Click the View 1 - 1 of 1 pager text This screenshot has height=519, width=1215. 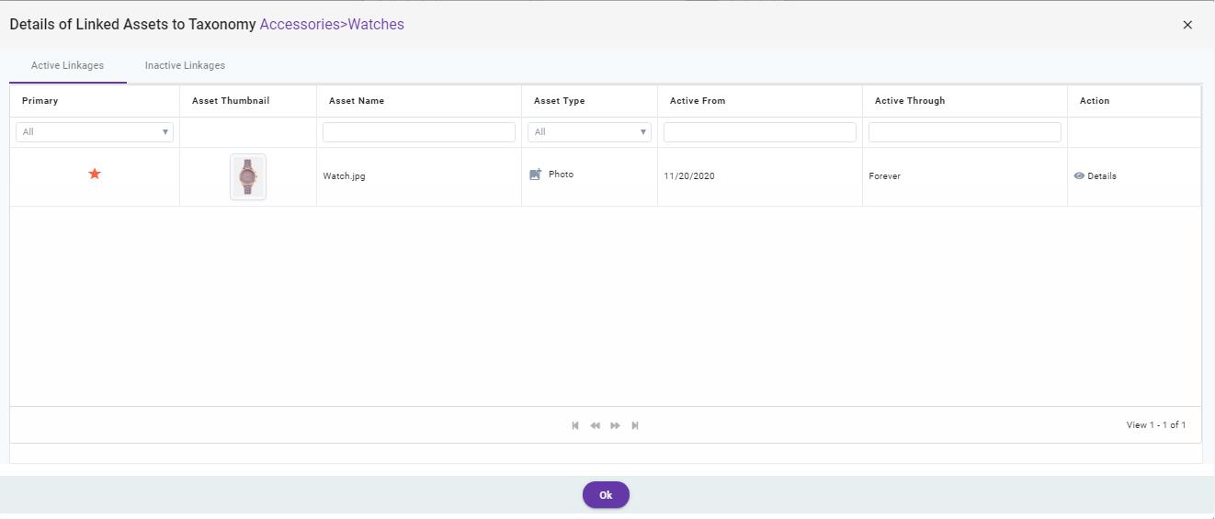1156,425
